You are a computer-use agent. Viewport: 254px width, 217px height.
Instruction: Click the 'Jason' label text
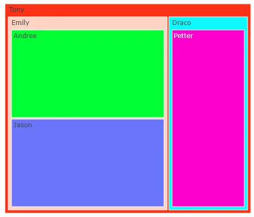point(23,125)
